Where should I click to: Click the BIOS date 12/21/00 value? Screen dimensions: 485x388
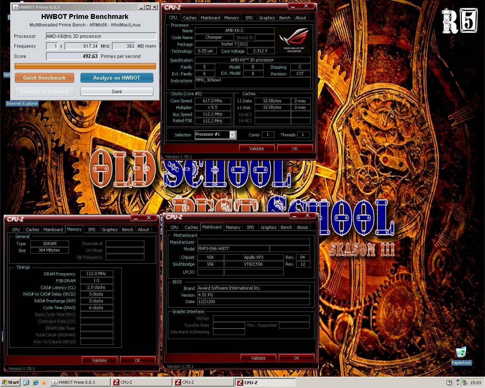coord(253,302)
